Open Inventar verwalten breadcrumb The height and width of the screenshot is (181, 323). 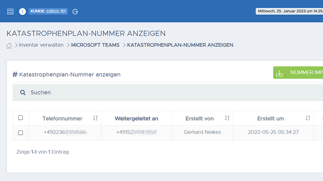(x=41, y=45)
